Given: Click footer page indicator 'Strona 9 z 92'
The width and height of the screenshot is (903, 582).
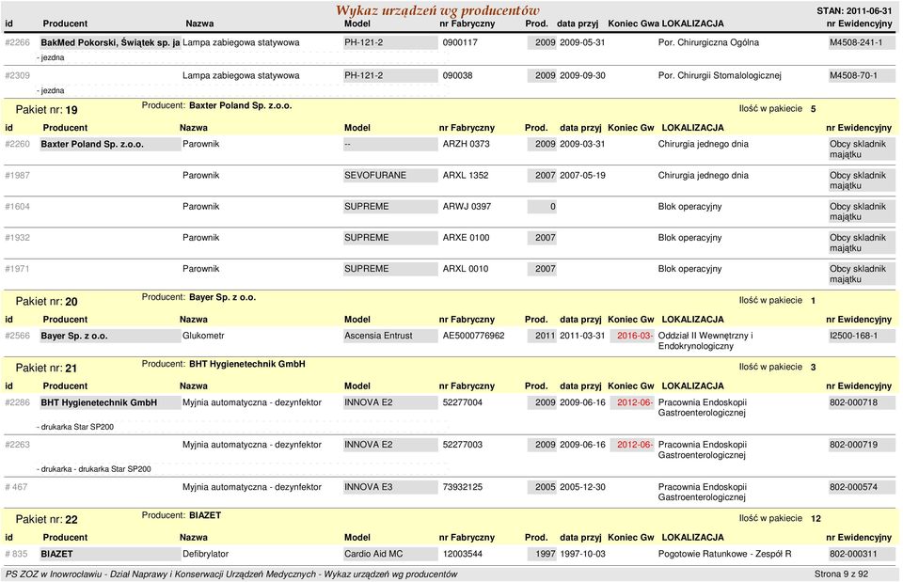Looking at the screenshot, I should coord(841,574).
